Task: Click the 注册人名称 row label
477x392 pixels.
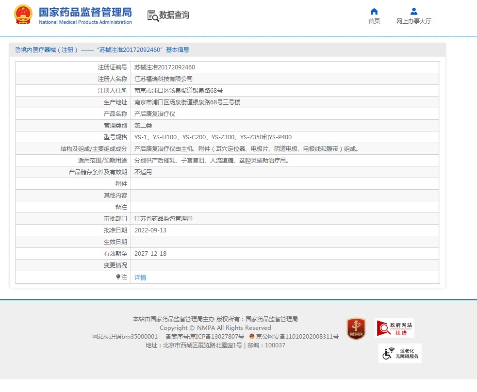Action: point(112,79)
